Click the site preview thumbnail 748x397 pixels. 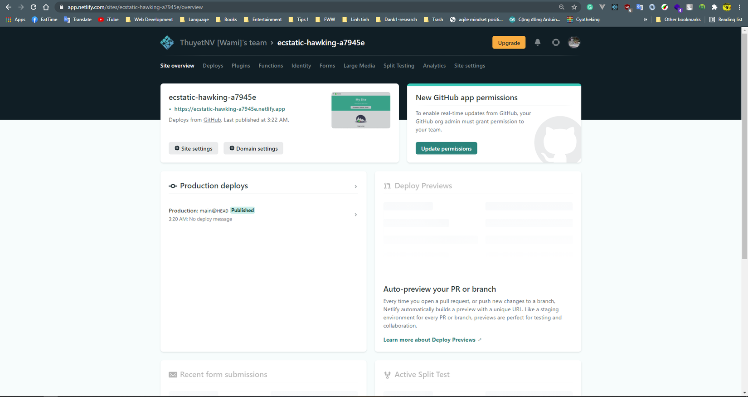(x=361, y=110)
